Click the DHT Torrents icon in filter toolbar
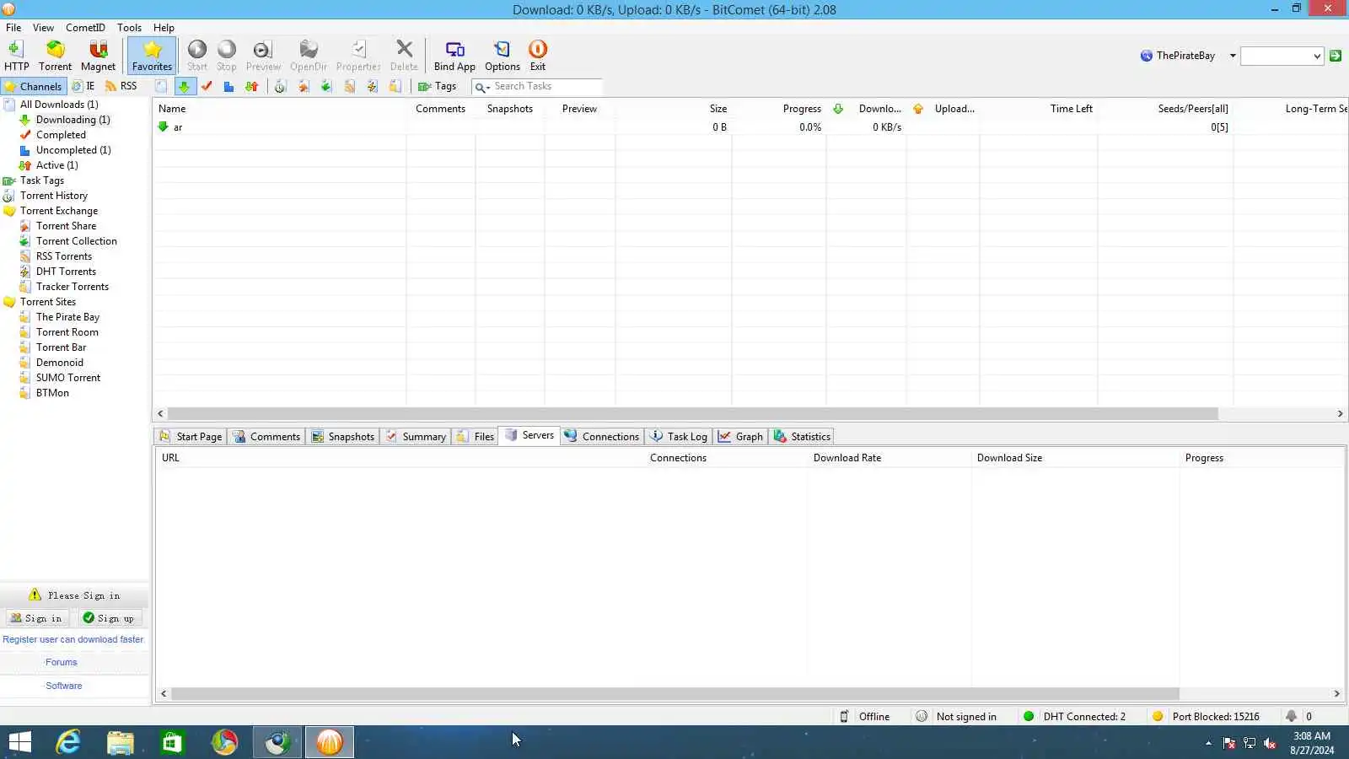This screenshot has width=1349, height=759. [373, 86]
